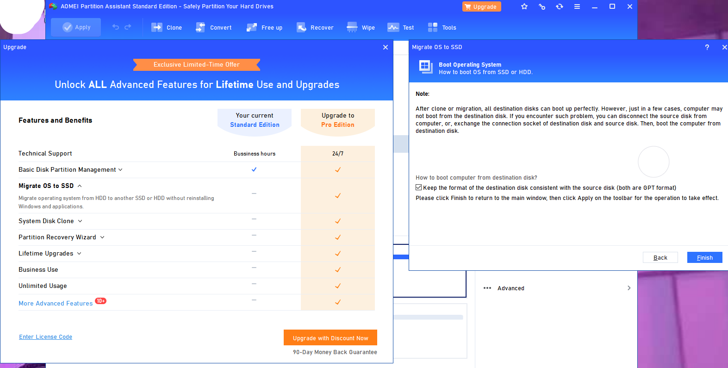The width and height of the screenshot is (728, 368).
Task: Open the More Advanced Features link
Action: tap(56, 304)
